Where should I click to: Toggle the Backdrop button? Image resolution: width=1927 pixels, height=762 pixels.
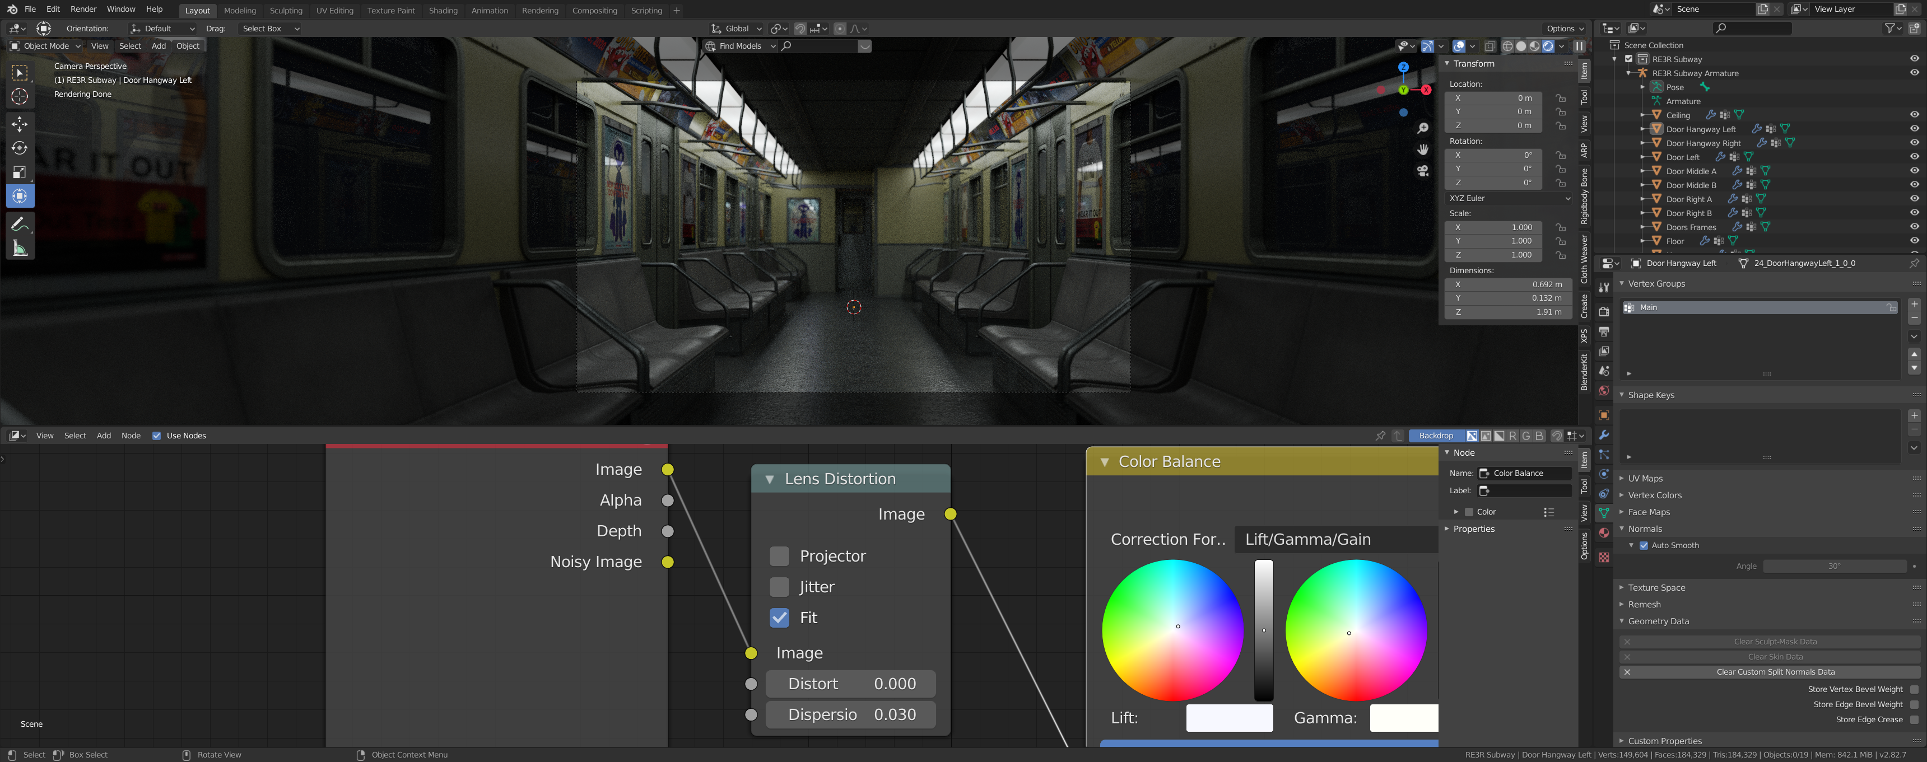[x=1436, y=436]
